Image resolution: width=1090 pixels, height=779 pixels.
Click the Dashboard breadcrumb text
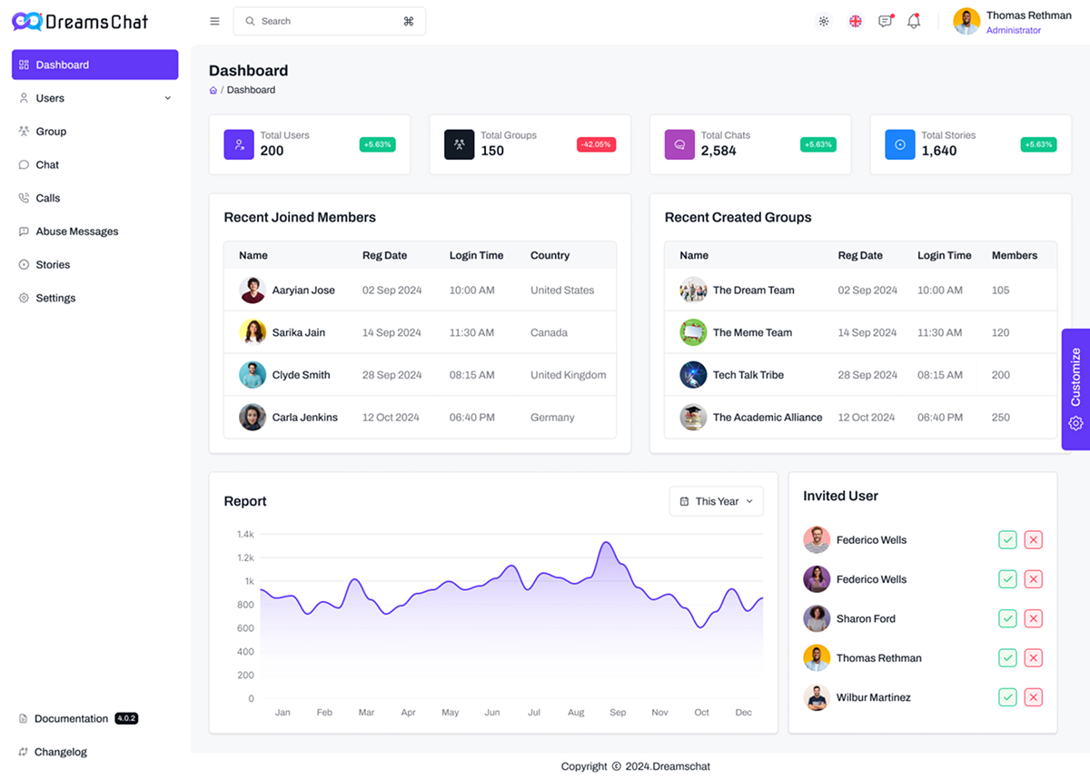pos(251,90)
